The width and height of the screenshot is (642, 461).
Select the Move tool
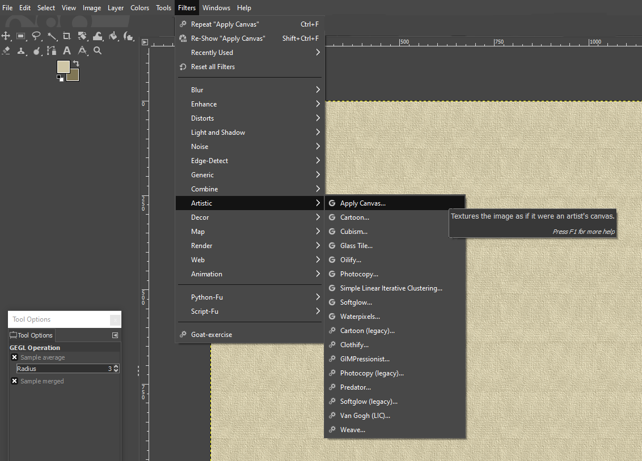click(6, 36)
